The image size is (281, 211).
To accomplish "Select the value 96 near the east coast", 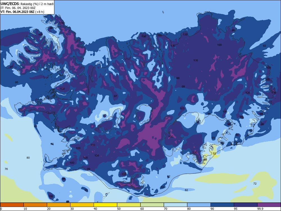I will coord(262,124).
